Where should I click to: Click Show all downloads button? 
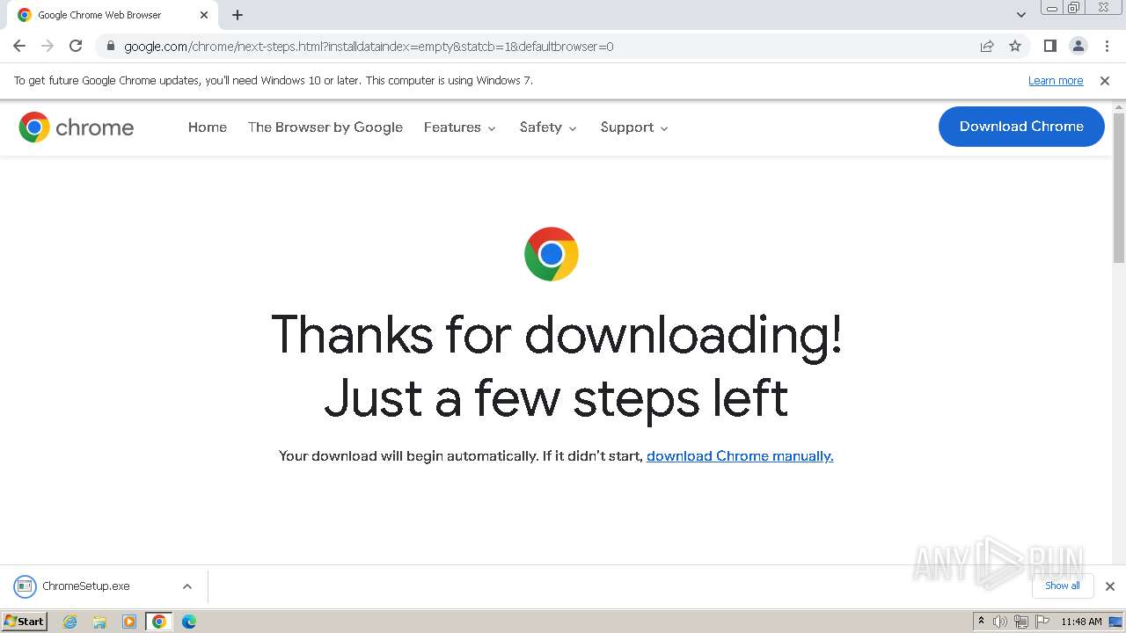[x=1063, y=586]
